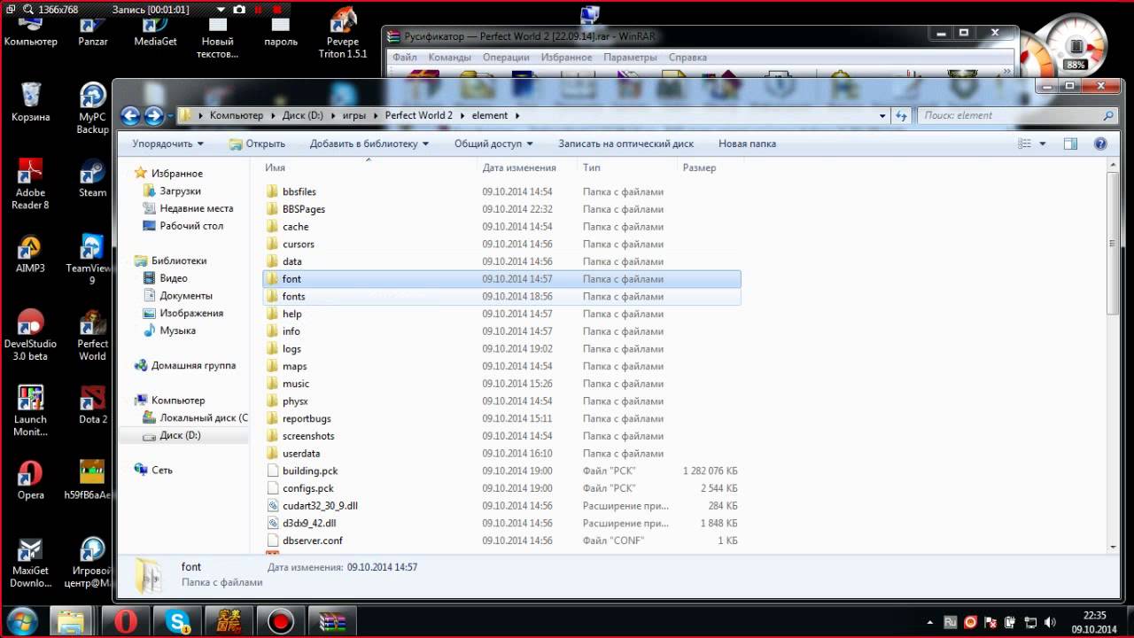Open the Справка menu in WinRAR
1134x638 pixels.
coord(687,58)
